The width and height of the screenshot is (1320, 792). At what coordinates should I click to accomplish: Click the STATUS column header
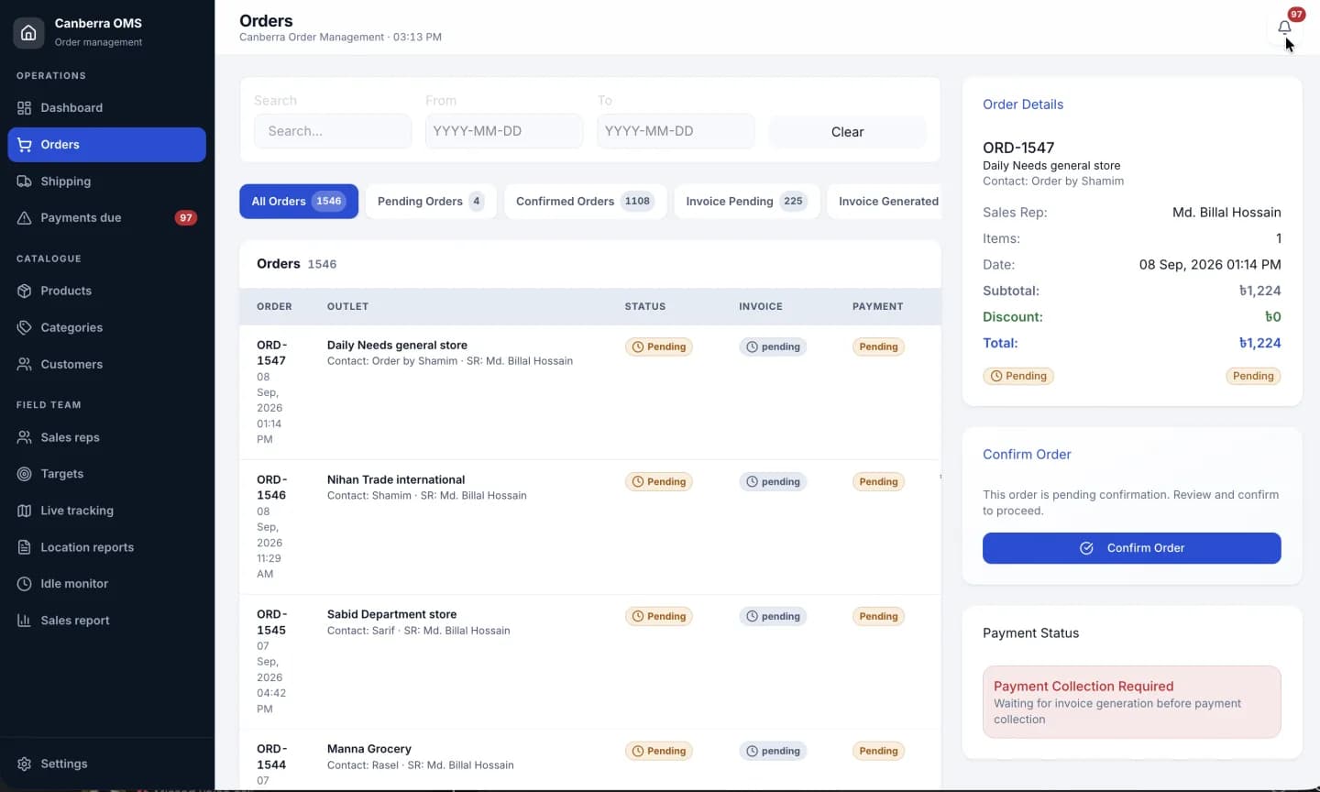(x=645, y=307)
